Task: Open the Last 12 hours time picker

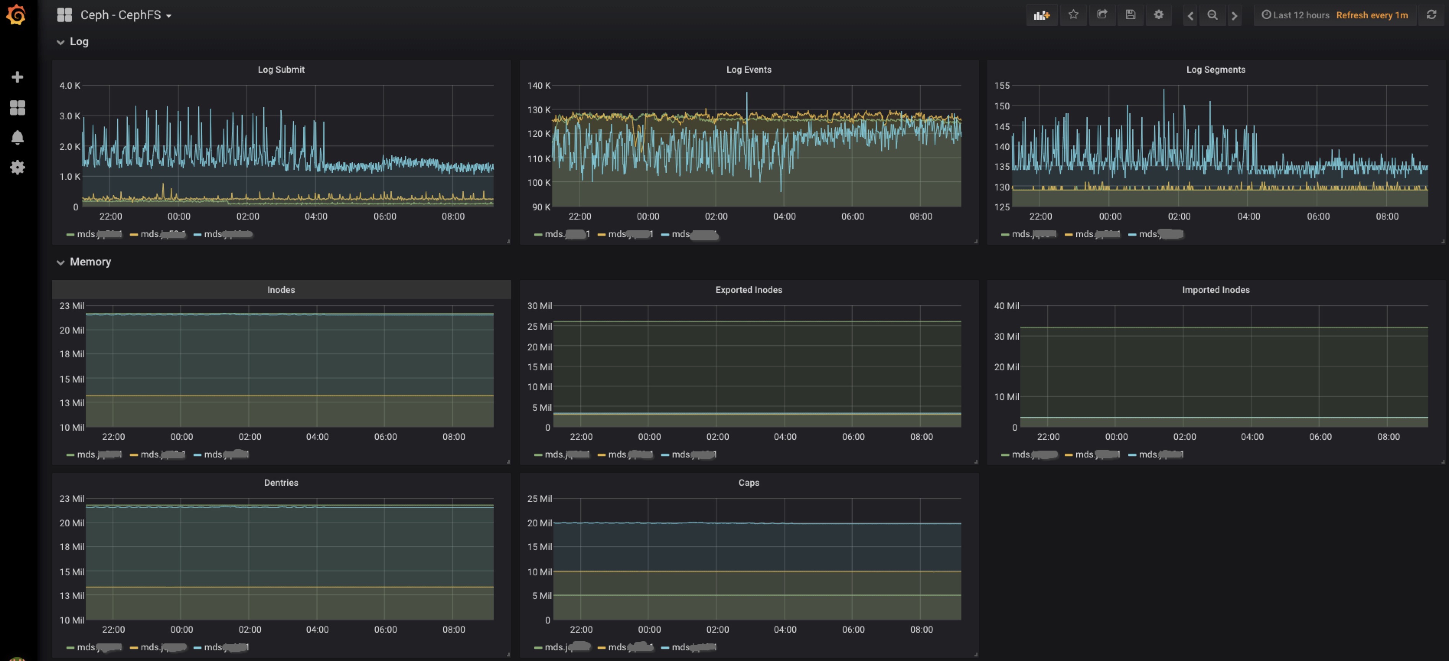Action: (x=1301, y=15)
